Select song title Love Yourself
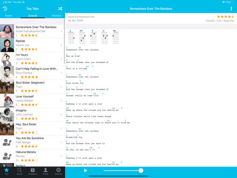237x178 pixels. point(24,96)
